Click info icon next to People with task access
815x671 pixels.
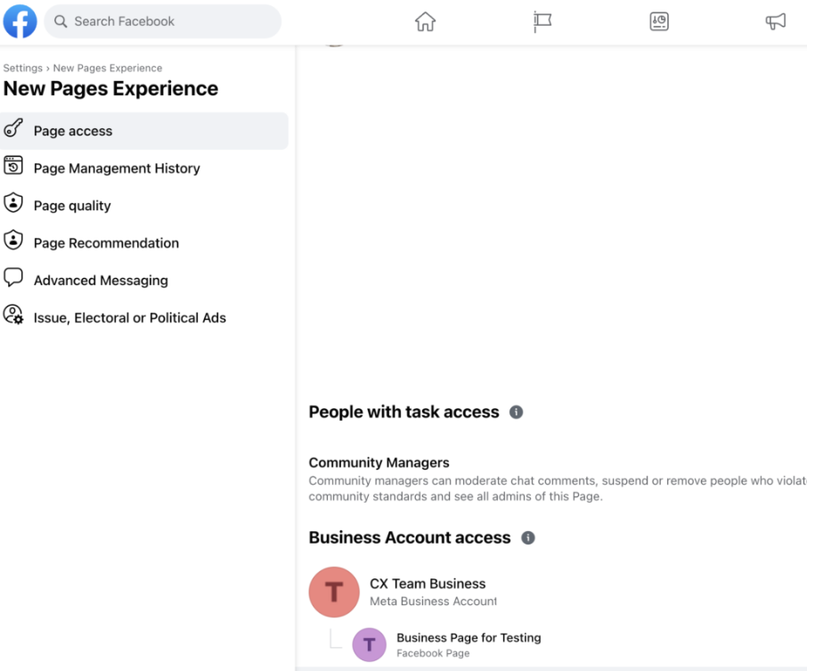516,413
